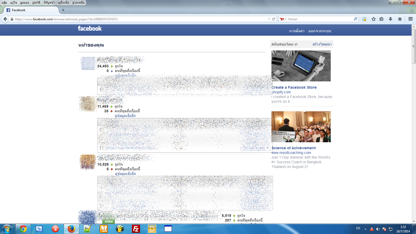The width and height of the screenshot is (416, 234).
Task: Click the EN language indicator
Action: point(358,228)
